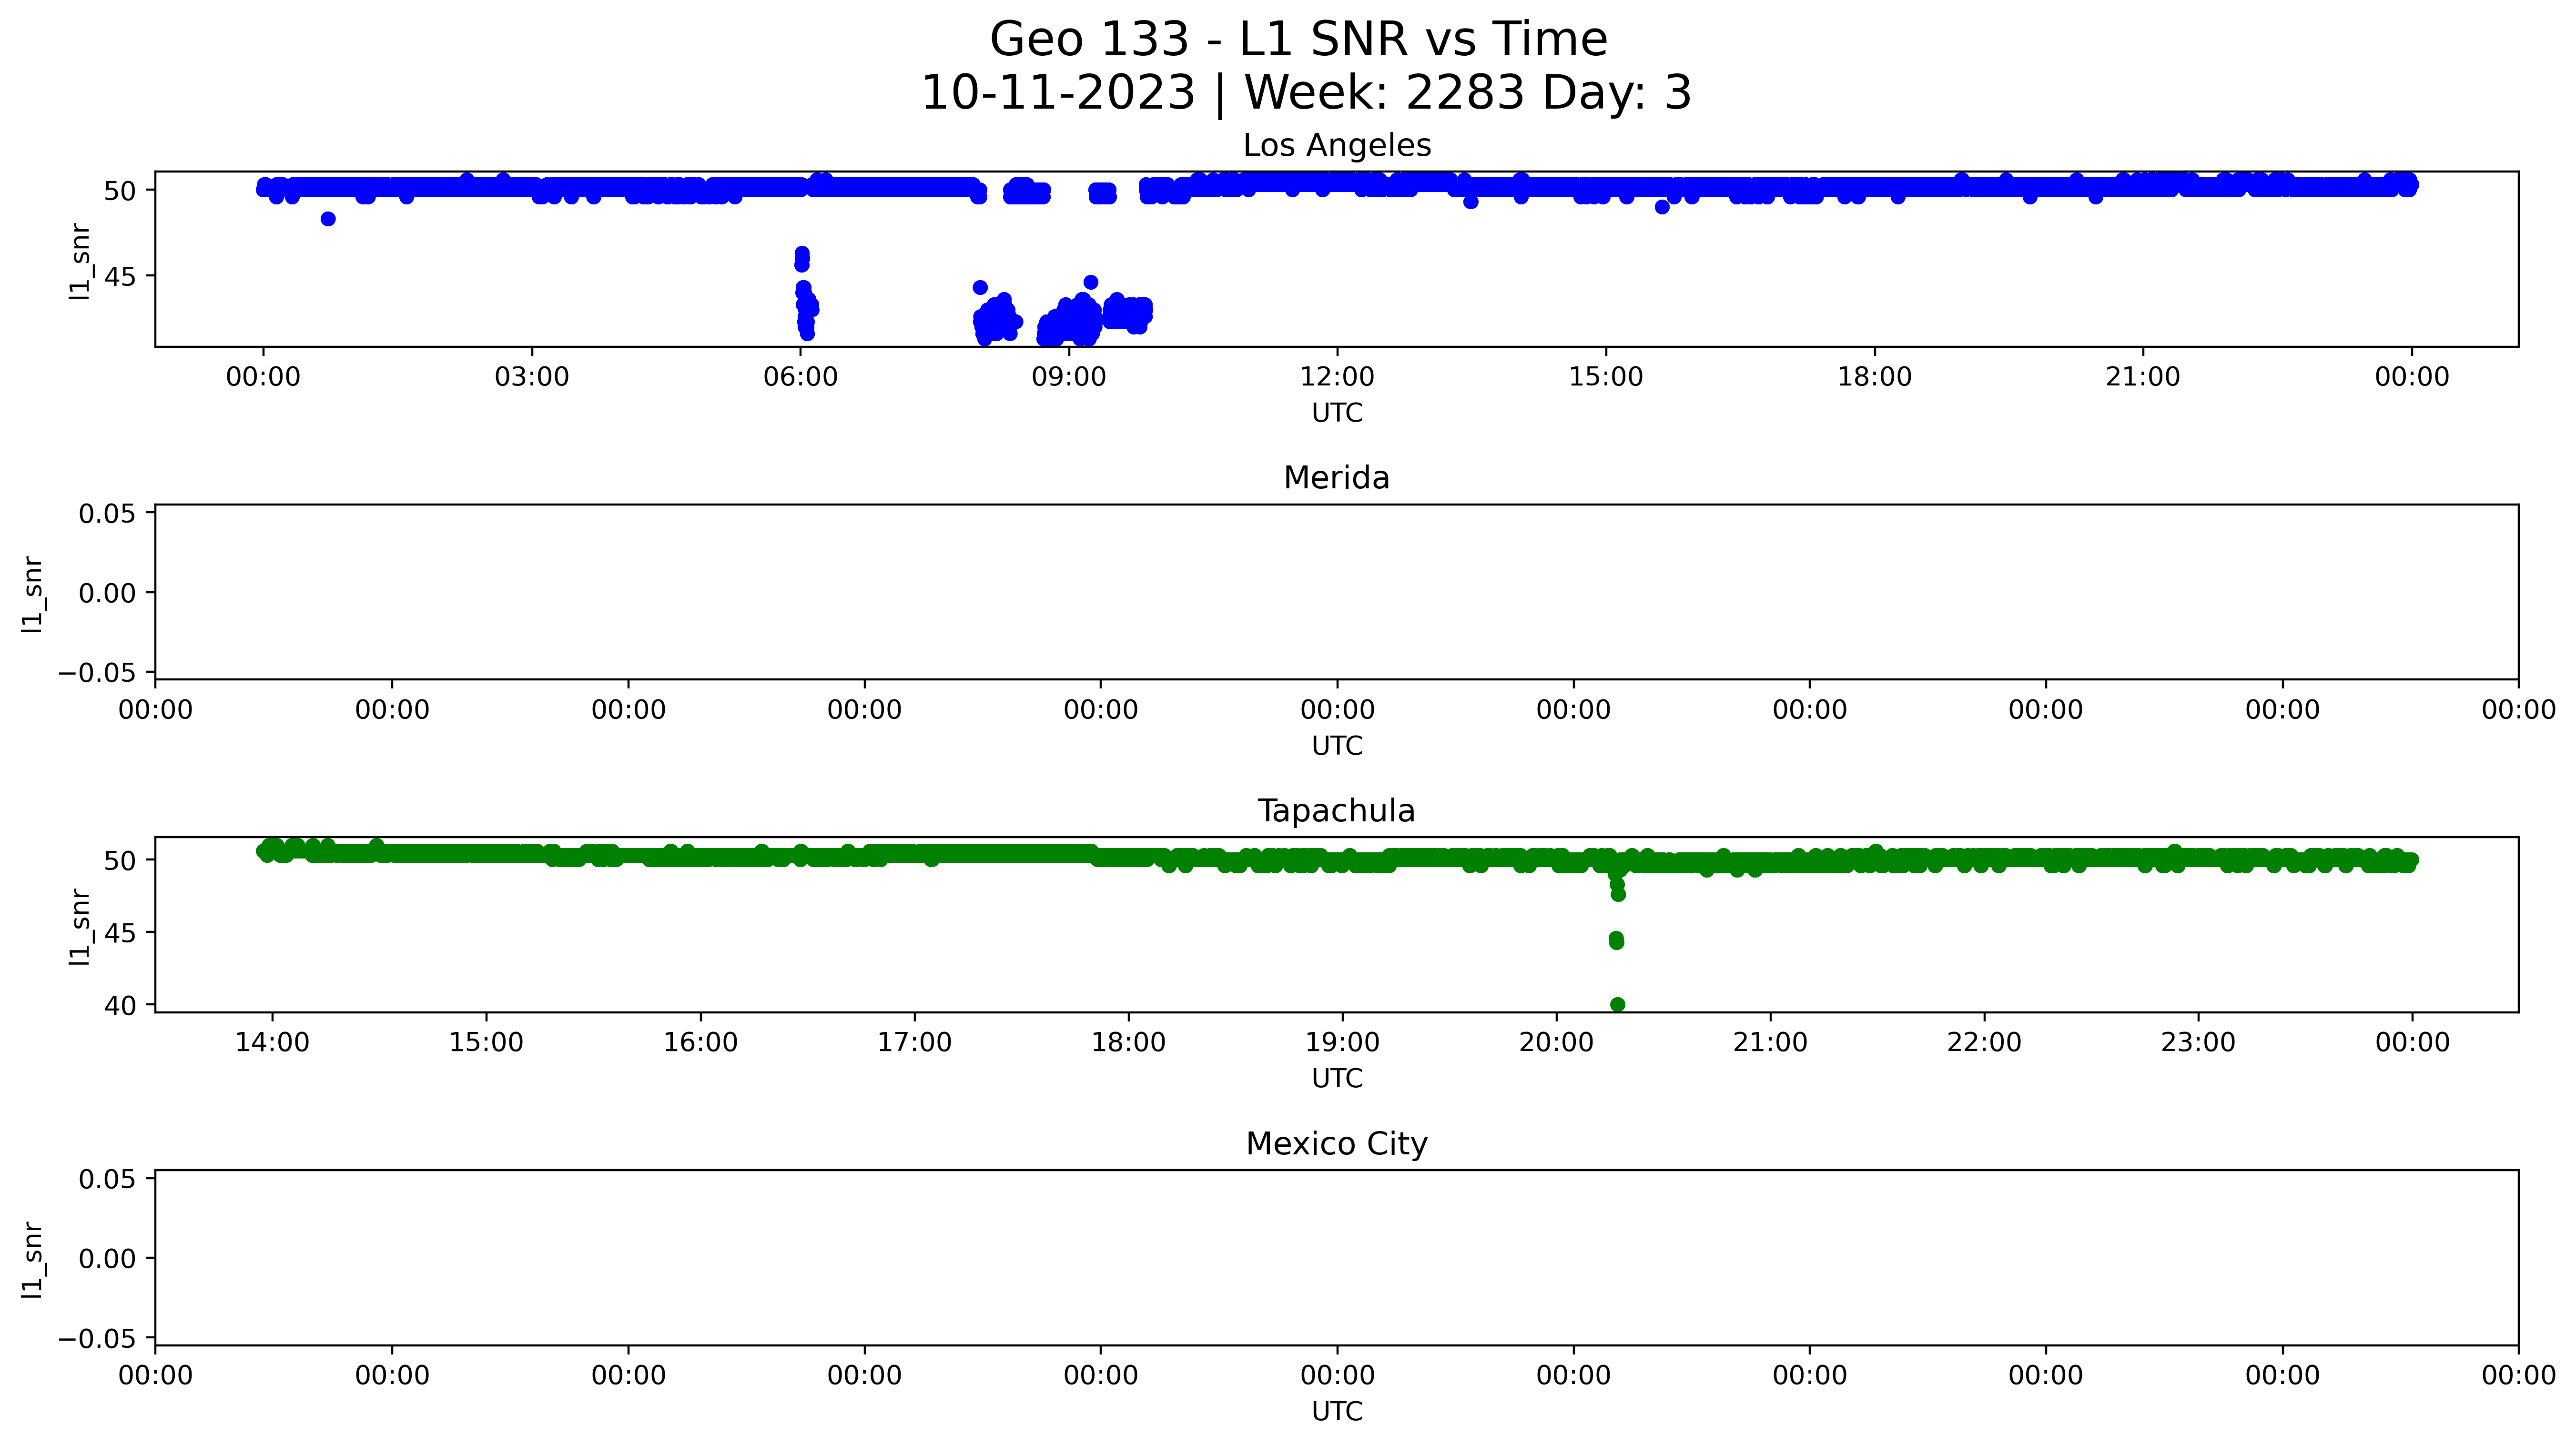The width and height of the screenshot is (2576, 1445).
Task: Click the 12:00 tick label on Los Angeles axis
Action: (x=1337, y=377)
